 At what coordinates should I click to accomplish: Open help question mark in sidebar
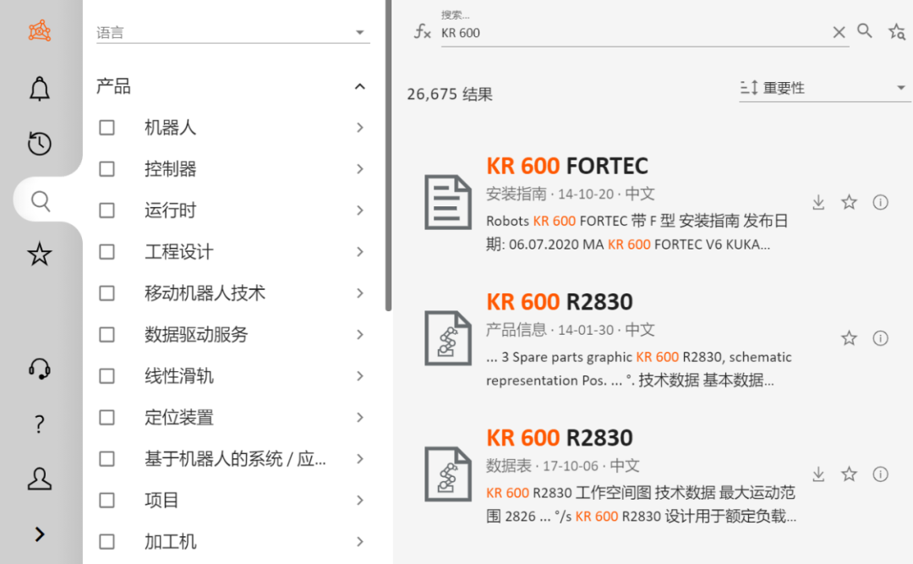point(39,424)
